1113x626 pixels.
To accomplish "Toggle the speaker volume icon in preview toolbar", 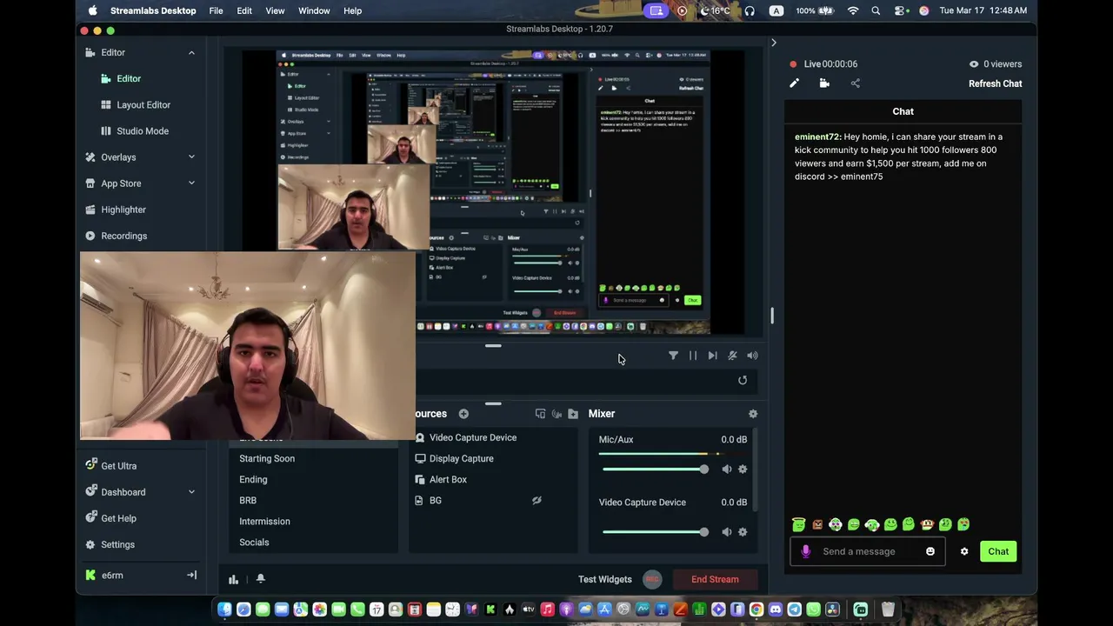I will 752,356.
